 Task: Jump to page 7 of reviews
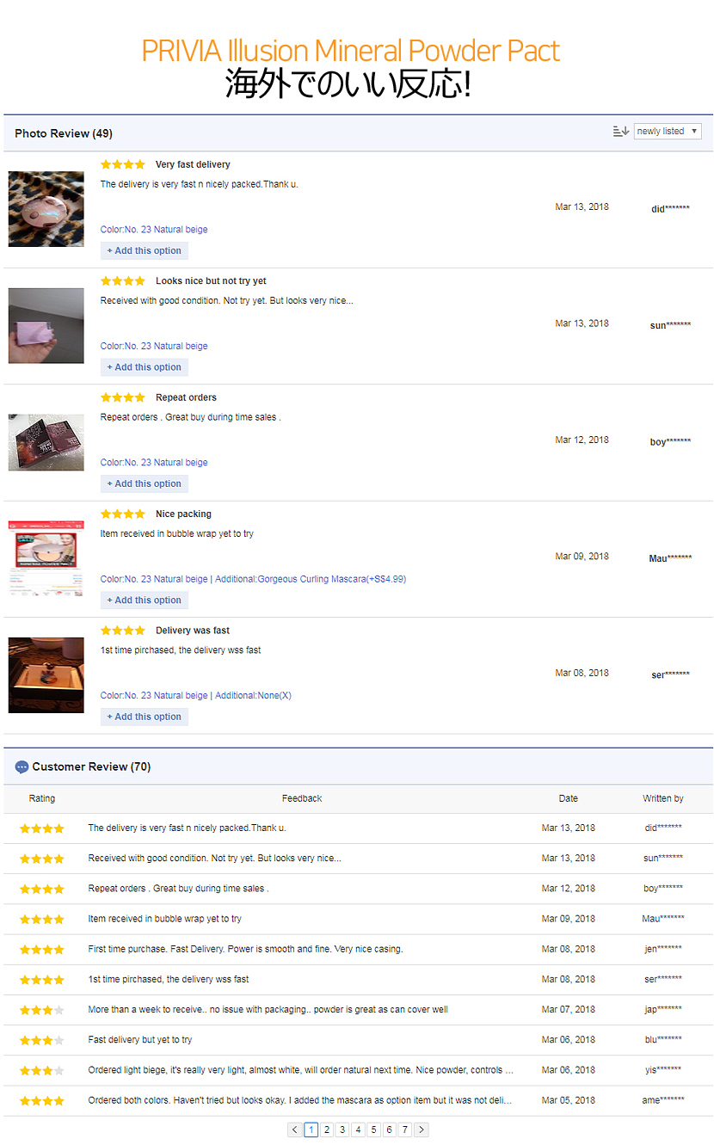click(x=405, y=1130)
